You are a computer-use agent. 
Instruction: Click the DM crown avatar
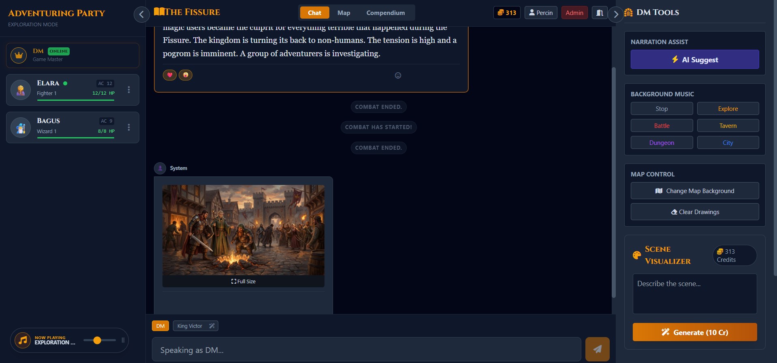click(19, 55)
